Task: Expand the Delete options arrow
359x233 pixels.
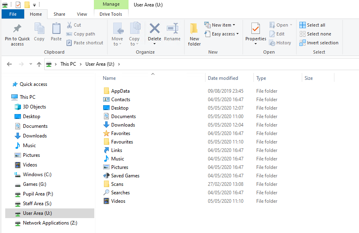Action: pos(155,44)
